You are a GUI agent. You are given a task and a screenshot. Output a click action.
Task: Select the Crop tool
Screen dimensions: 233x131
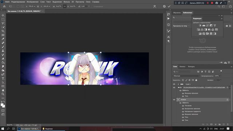pyautogui.click(x=3, y=31)
